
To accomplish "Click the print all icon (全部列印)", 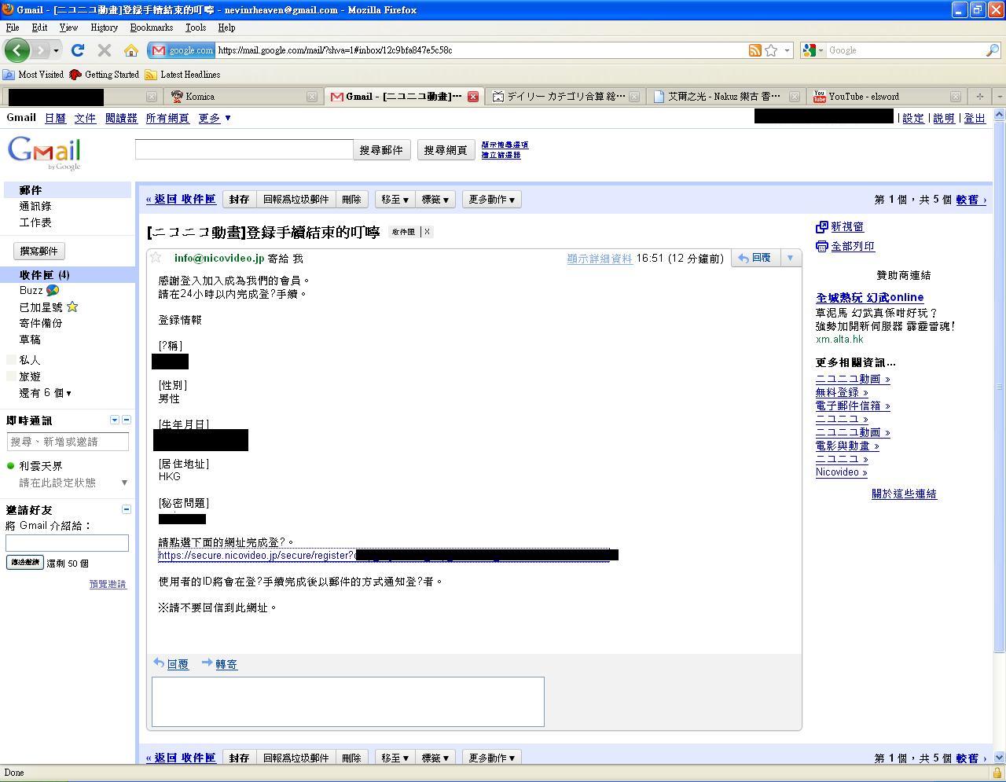I will pyautogui.click(x=822, y=247).
